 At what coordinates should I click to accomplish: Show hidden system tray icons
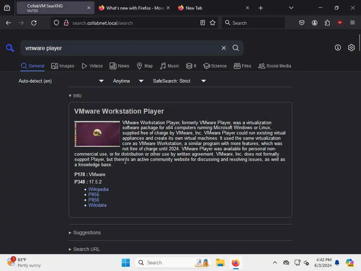[275, 263]
